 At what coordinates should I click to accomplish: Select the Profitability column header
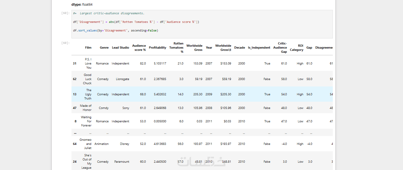[x=158, y=48]
